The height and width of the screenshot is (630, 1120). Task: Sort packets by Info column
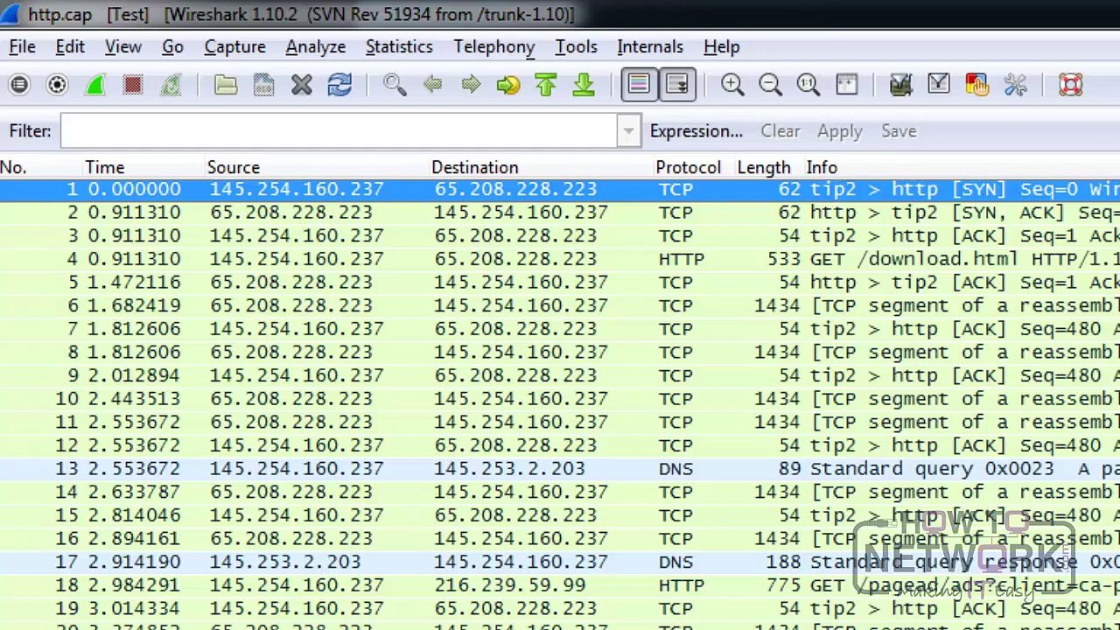[x=961, y=167]
